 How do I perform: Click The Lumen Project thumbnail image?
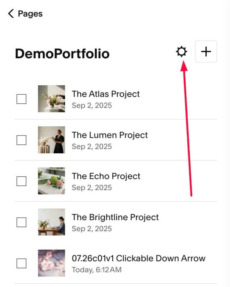point(51,140)
